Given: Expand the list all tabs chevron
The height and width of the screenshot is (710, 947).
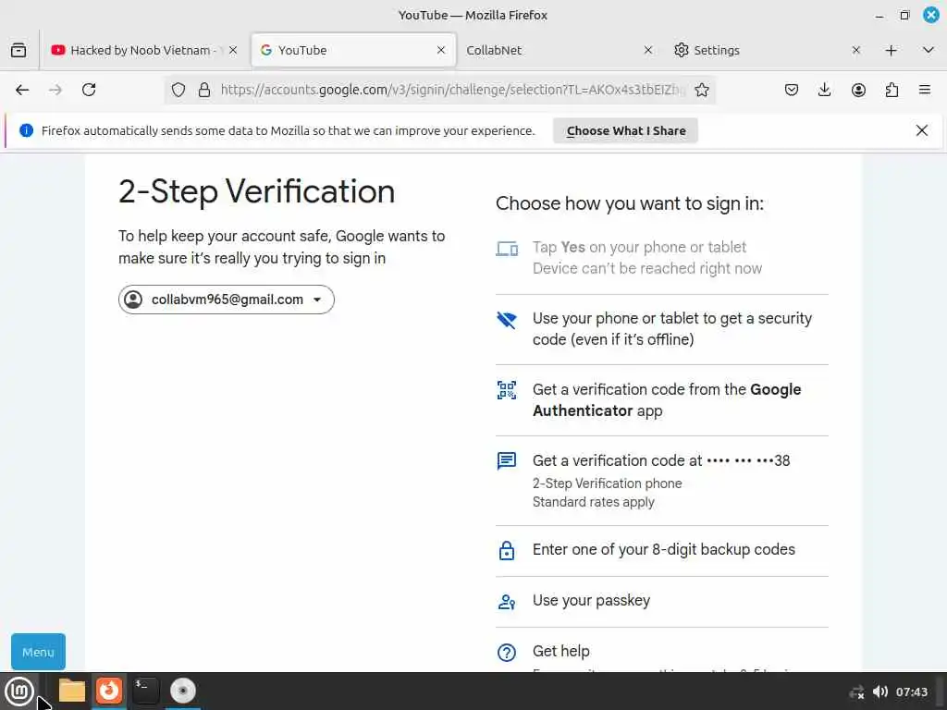Looking at the screenshot, I should pyautogui.click(x=929, y=50).
